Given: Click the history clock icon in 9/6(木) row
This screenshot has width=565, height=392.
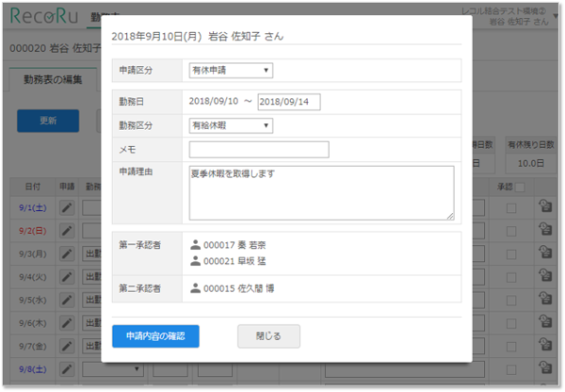Looking at the screenshot, I should [545, 321].
